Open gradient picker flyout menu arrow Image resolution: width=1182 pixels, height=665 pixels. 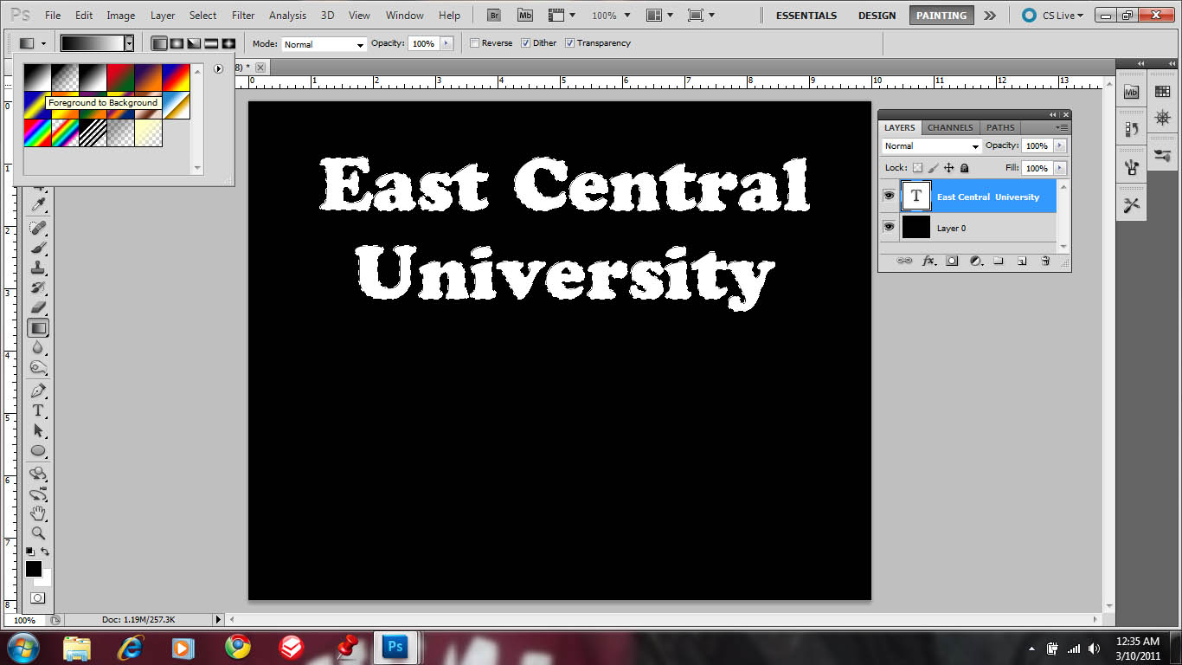click(219, 68)
